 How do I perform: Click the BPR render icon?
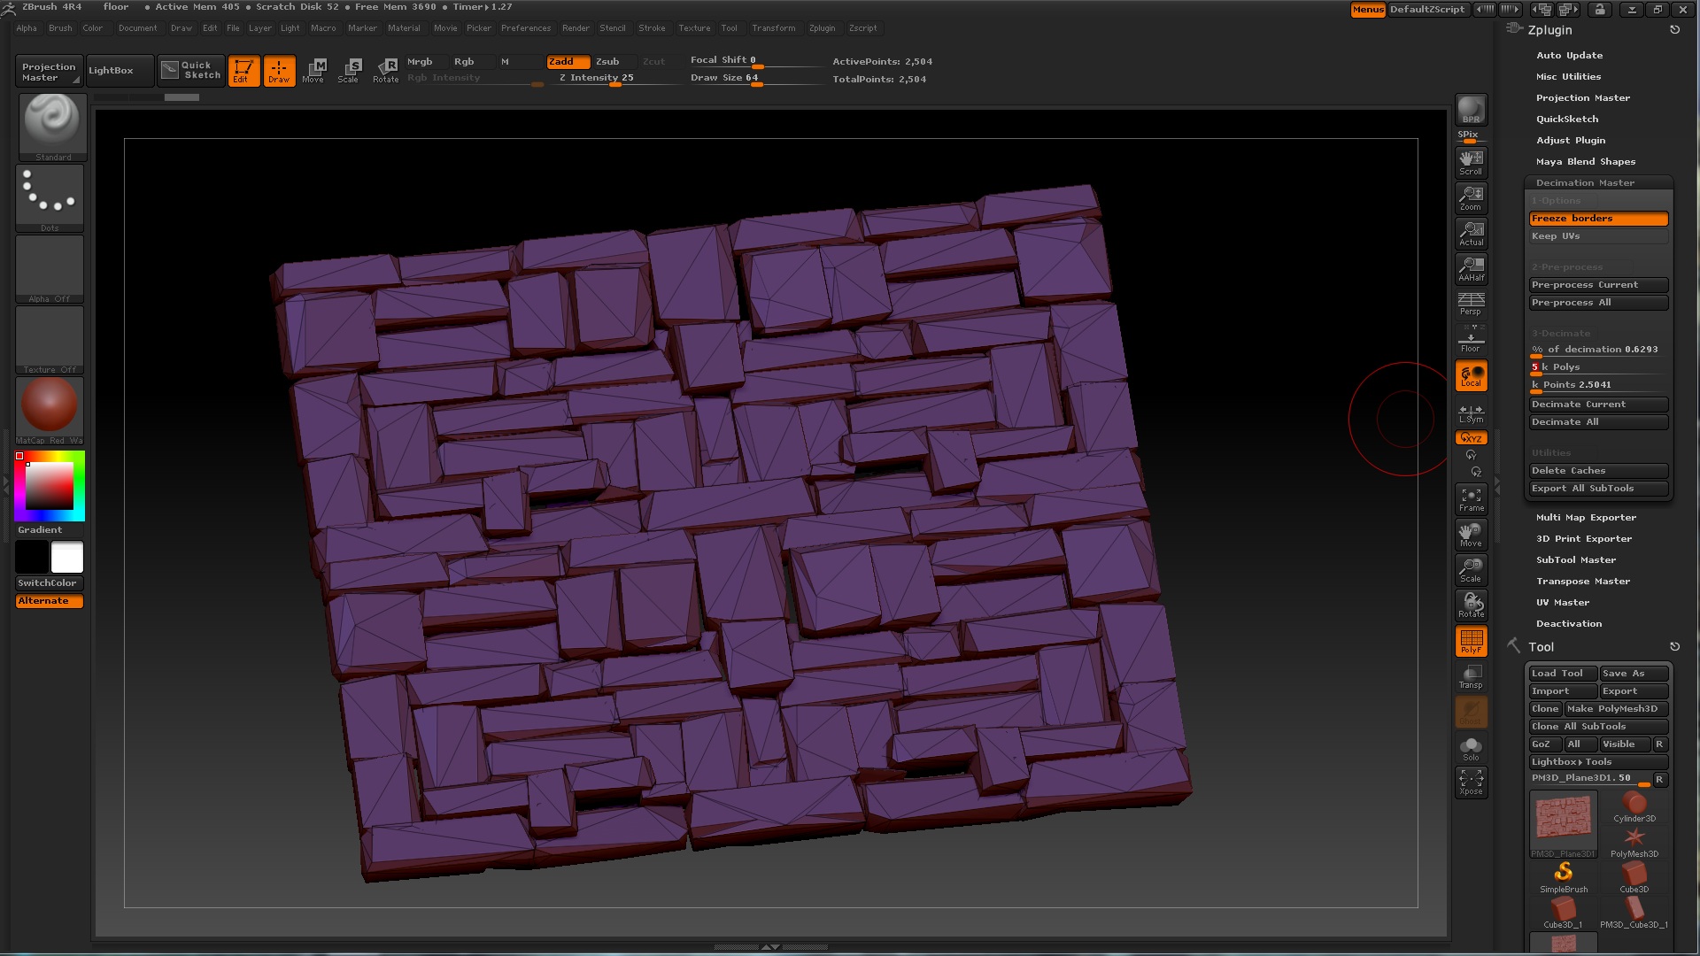click(1471, 111)
